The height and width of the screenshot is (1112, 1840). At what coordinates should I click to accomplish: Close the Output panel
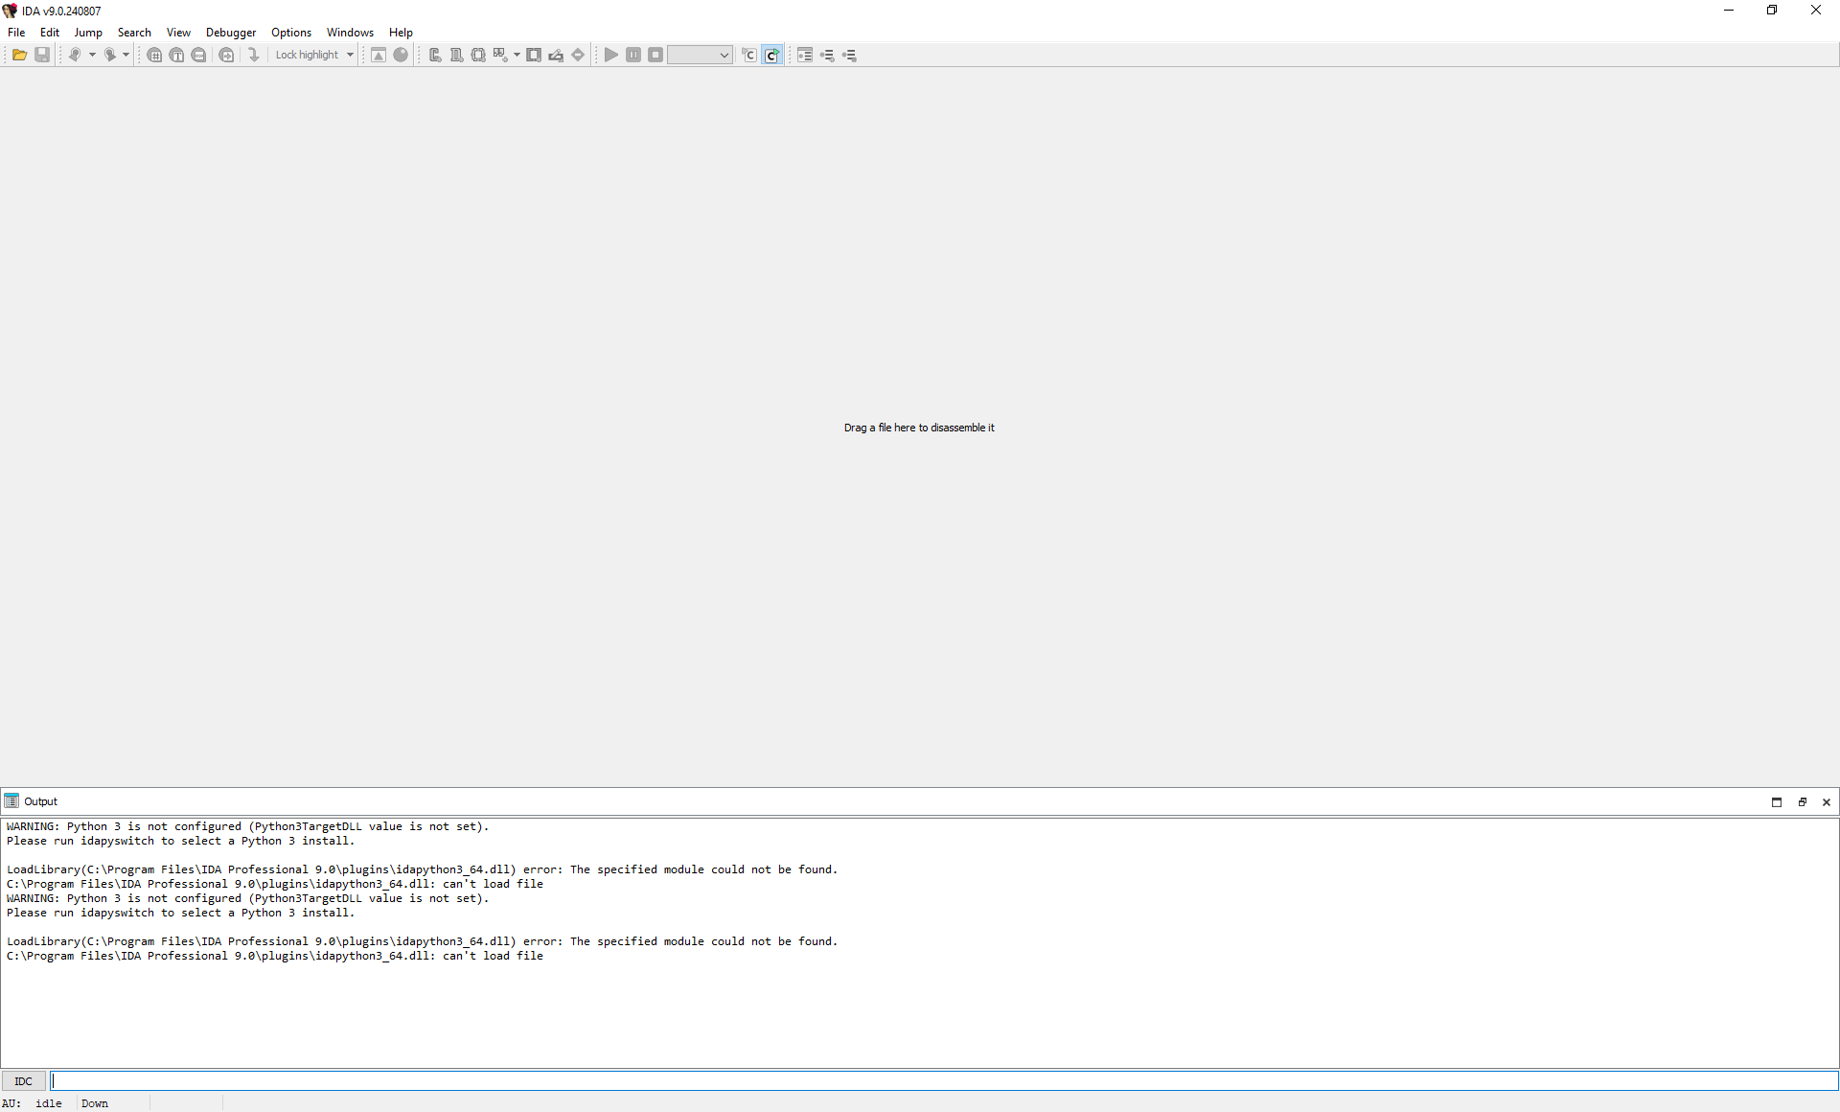[x=1827, y=801]
